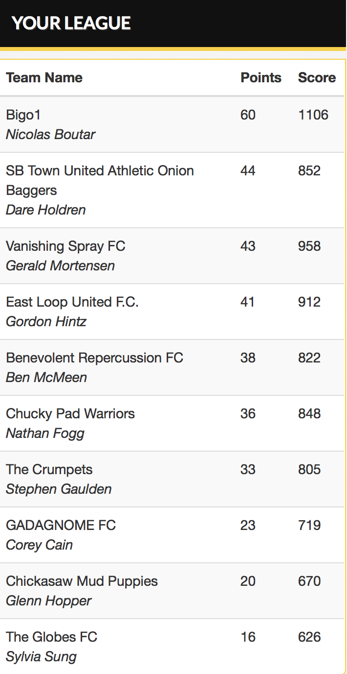
Task: Open SB Town United Athletic Onion Baggers
Action: tap(100, 180)
